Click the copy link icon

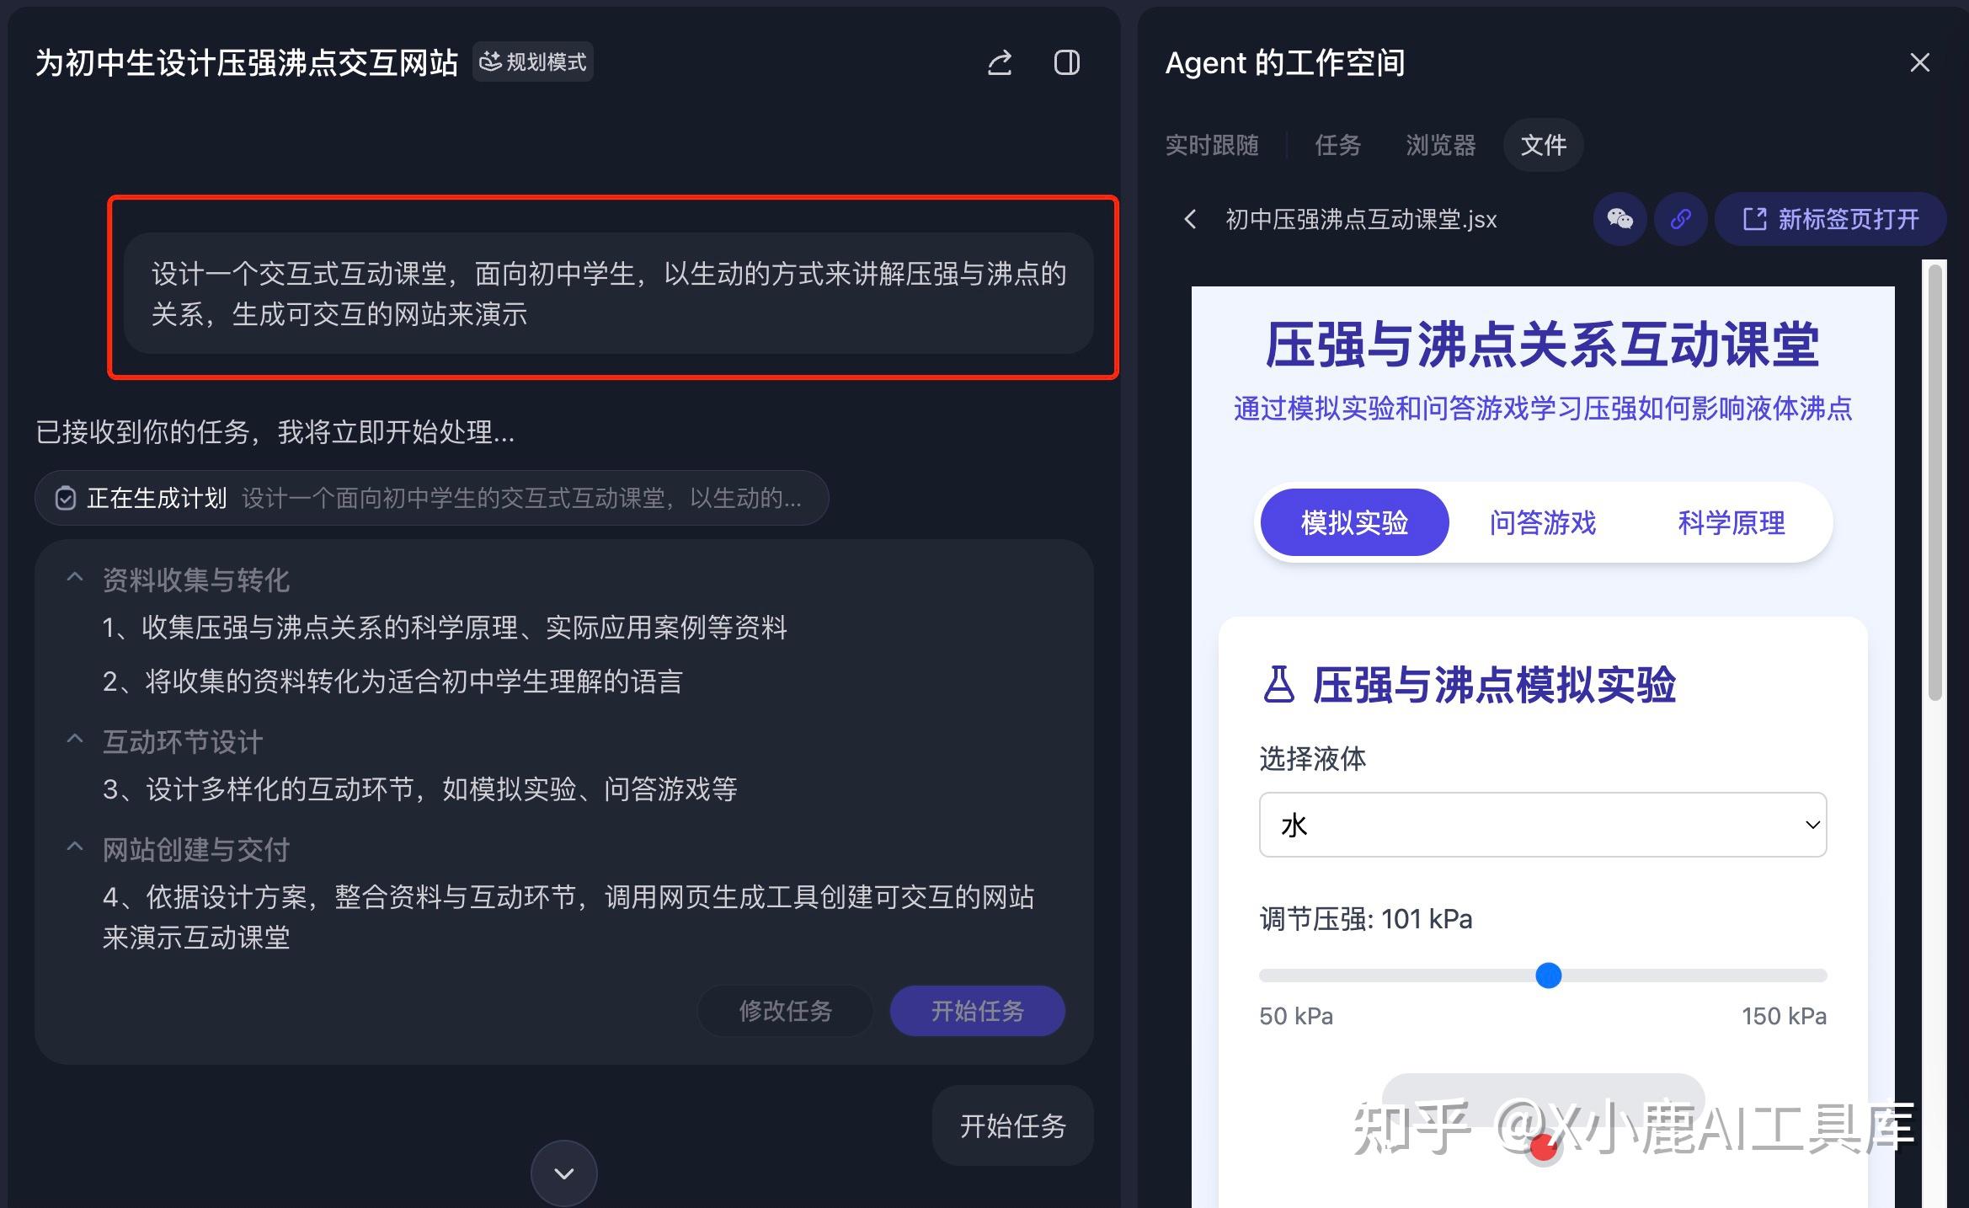1681,219
